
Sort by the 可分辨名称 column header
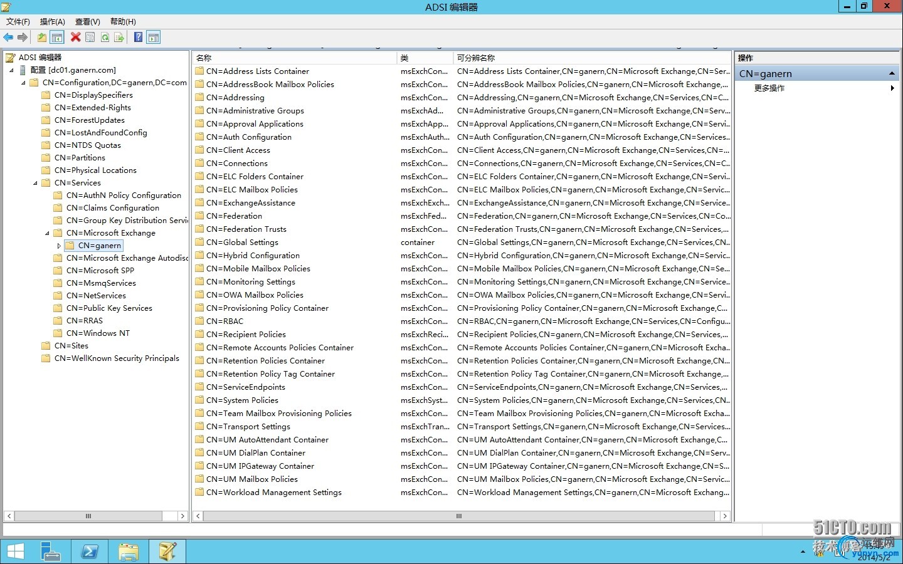[x=592, y=58]
